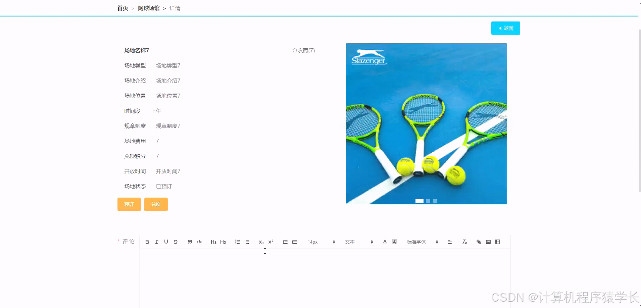Select the 已预订 status text

(x=164, y=186)
